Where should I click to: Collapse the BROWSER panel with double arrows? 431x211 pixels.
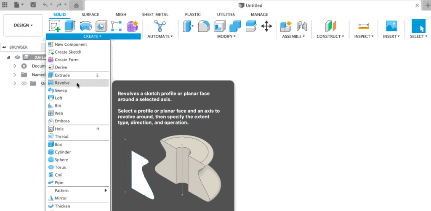tap(4, 47)
